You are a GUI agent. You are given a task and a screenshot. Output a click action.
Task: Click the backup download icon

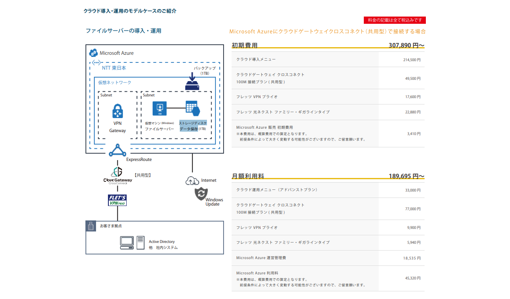click(x=192, y=82)
